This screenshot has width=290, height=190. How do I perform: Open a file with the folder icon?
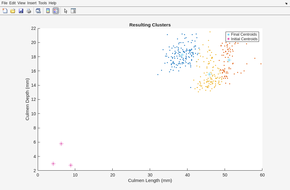tap(13, 11)
